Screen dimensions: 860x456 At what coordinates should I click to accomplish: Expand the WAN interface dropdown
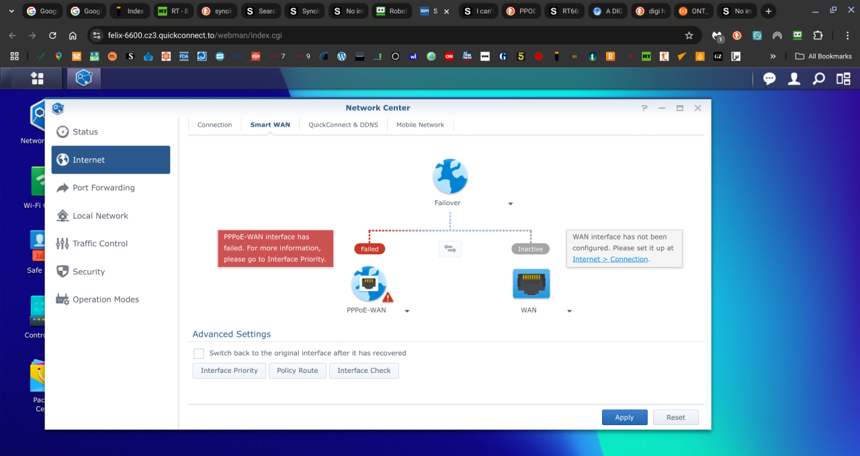569,310
